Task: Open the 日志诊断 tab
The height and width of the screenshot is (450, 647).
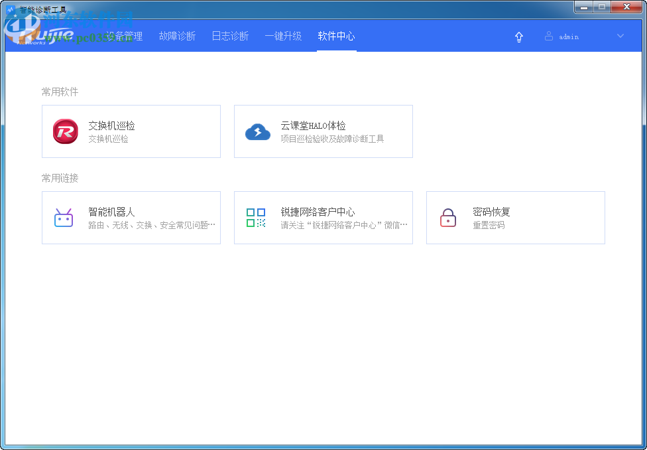Action: pyautogui.click(x=230, y=37)
